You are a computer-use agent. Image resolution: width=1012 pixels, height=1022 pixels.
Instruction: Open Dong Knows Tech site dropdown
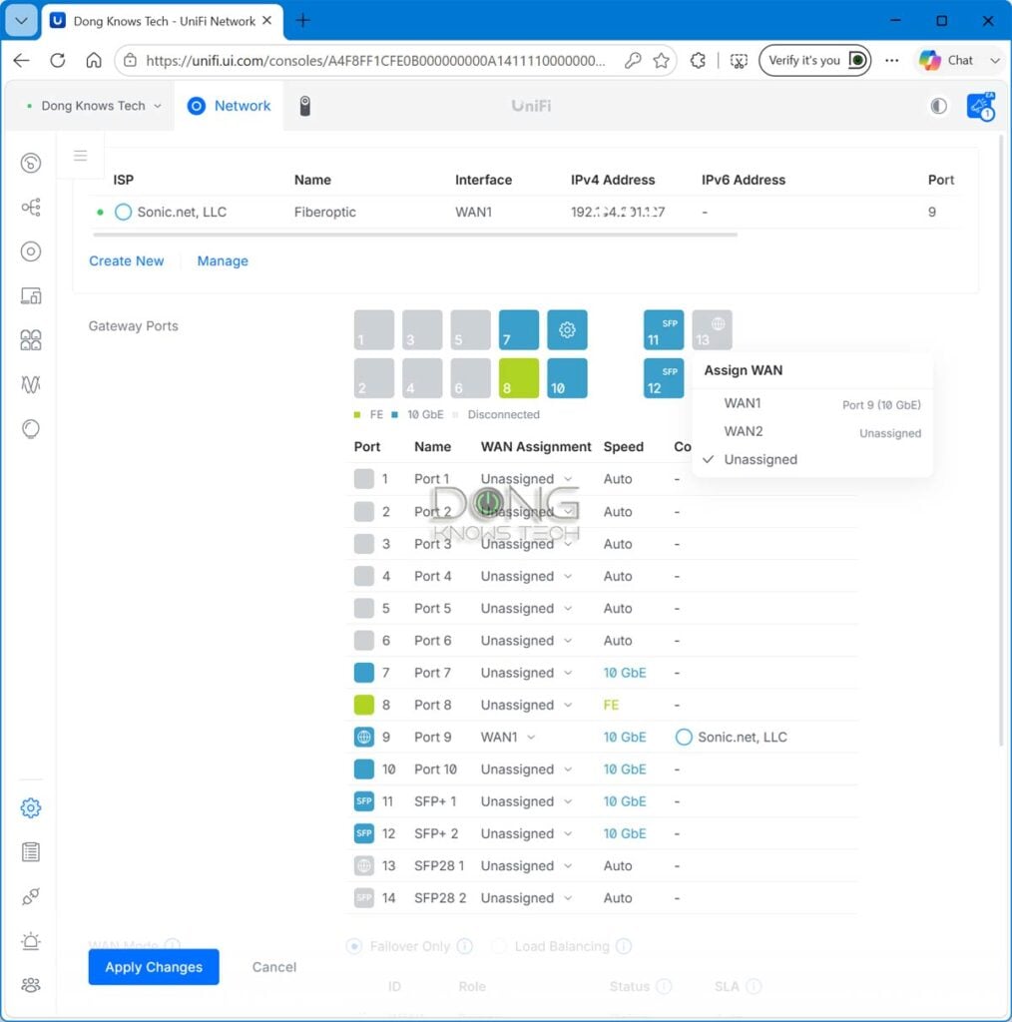point(93,106)
